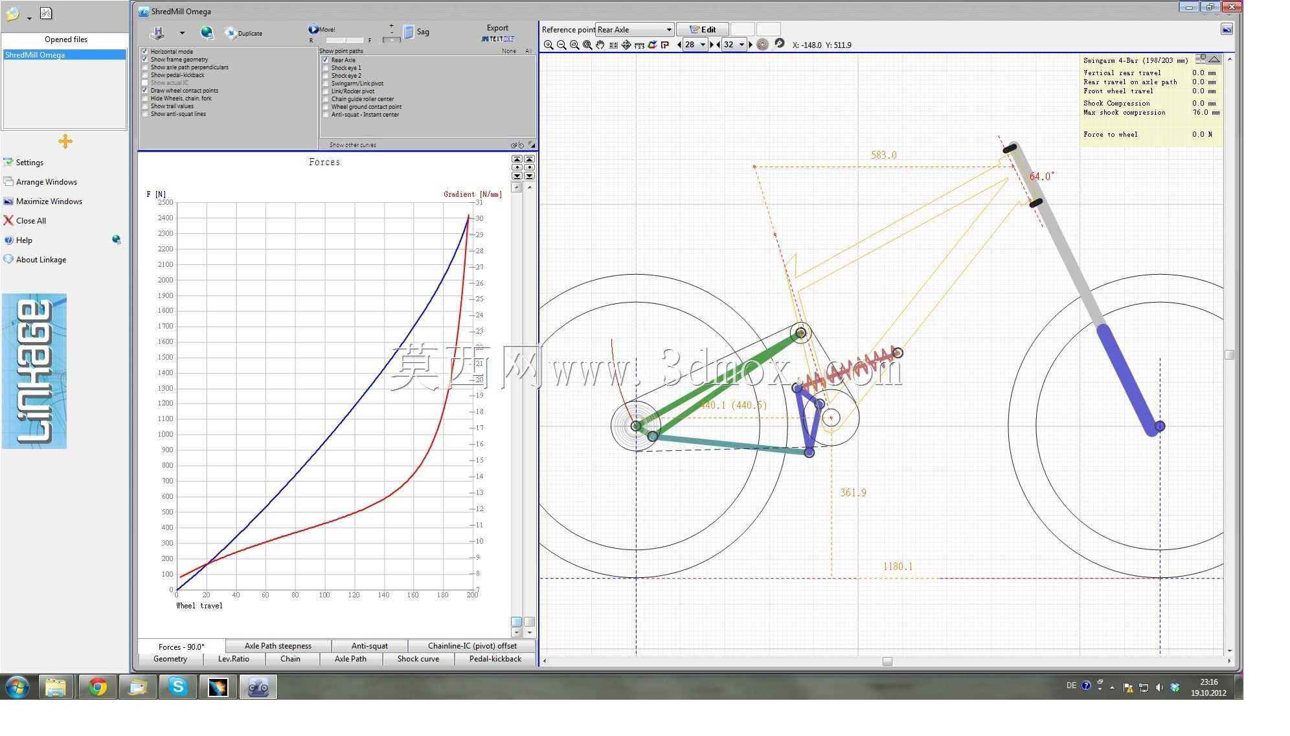Click left top-align graph axis button
Screen dimensions: 1290x736
pos(517,159)
